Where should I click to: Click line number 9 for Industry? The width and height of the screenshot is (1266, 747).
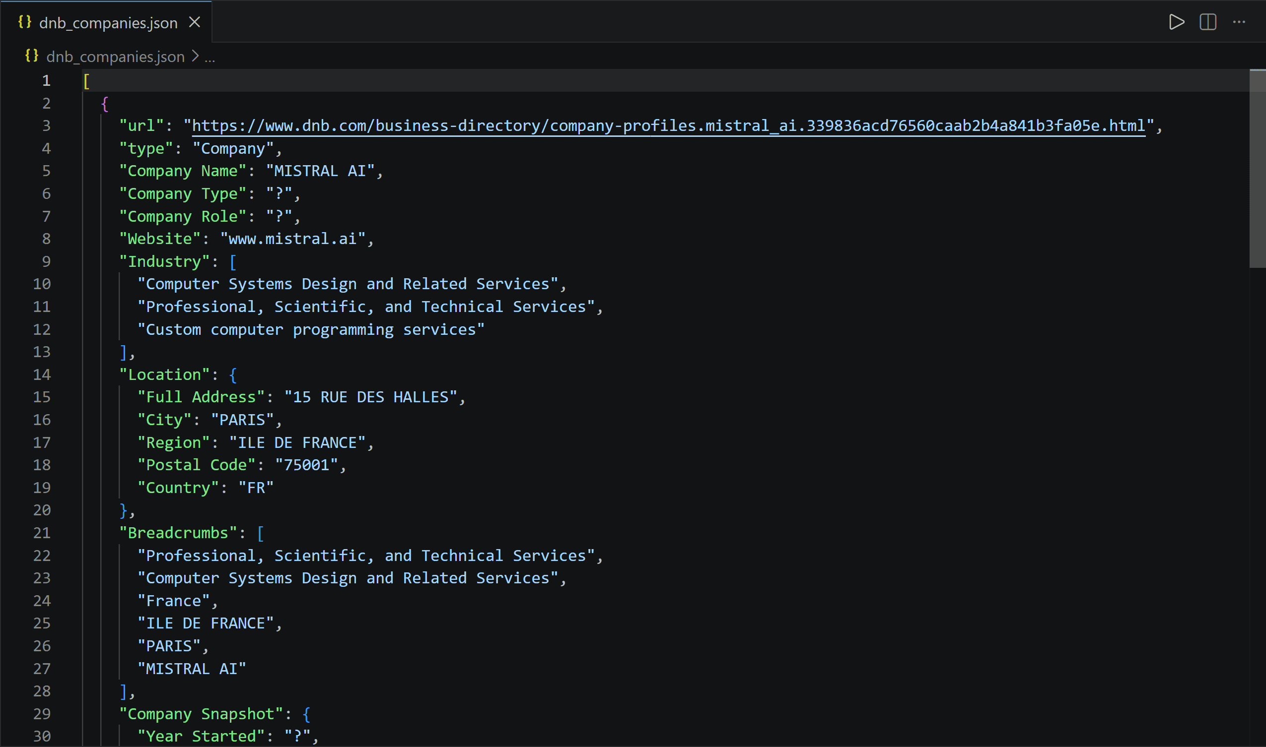(x=46, y=262)
